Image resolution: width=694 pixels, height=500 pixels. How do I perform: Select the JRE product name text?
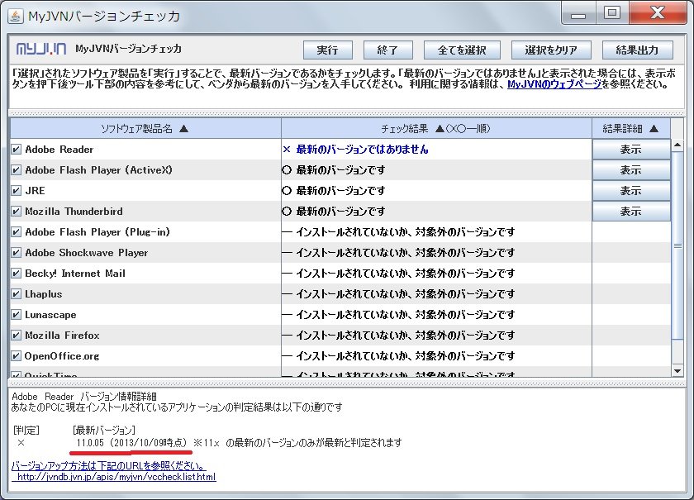coord(35,191)
